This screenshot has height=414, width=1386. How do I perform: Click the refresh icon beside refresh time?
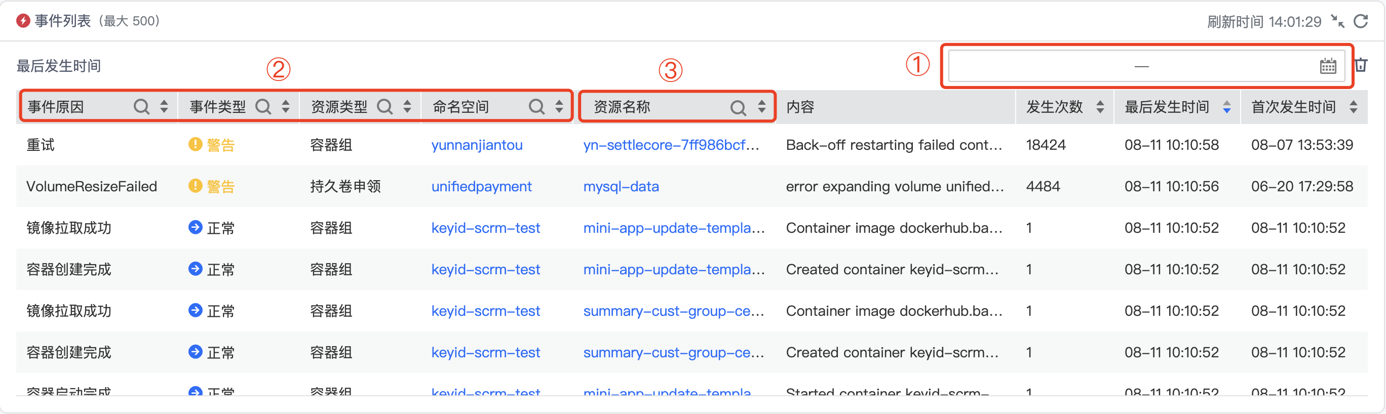pyautogui.click(x=1361, y=21)
